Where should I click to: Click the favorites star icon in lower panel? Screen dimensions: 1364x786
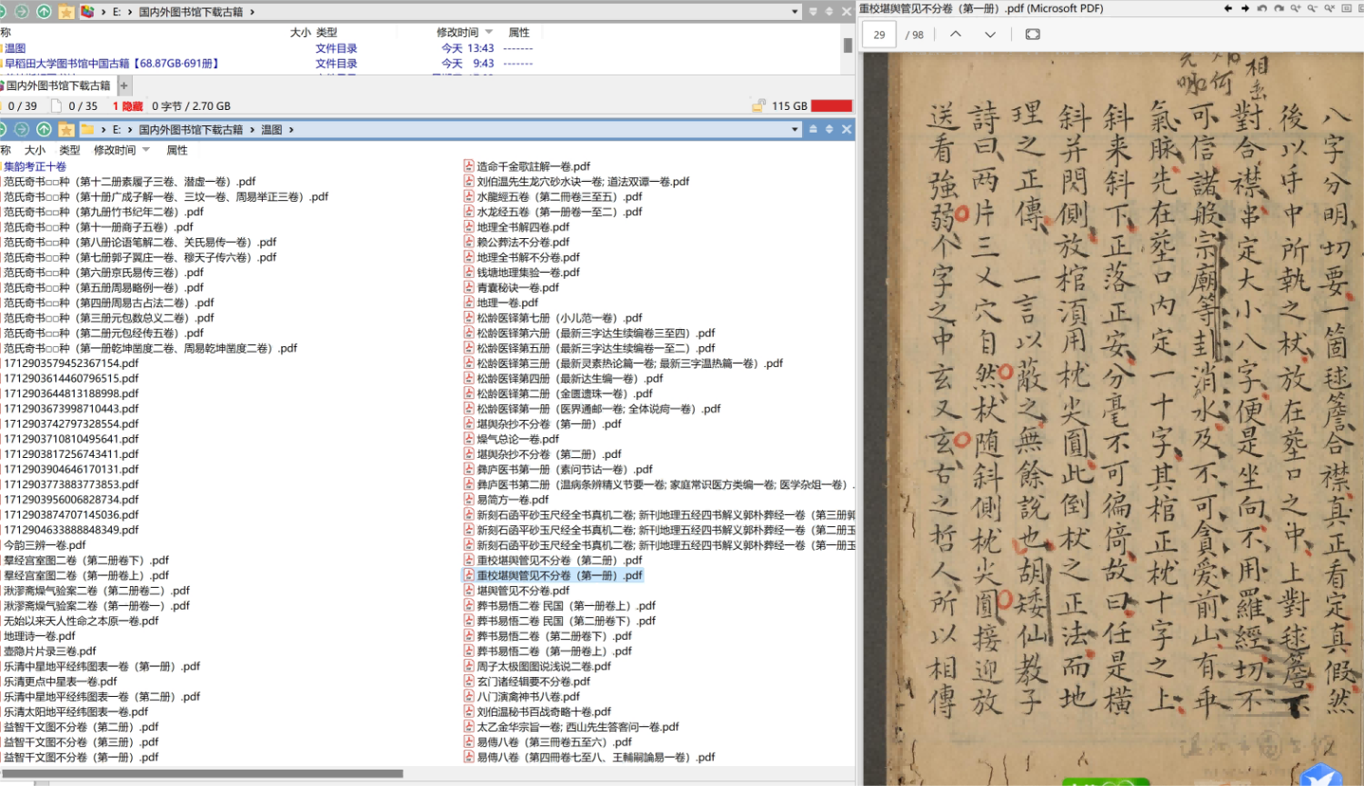66,130
